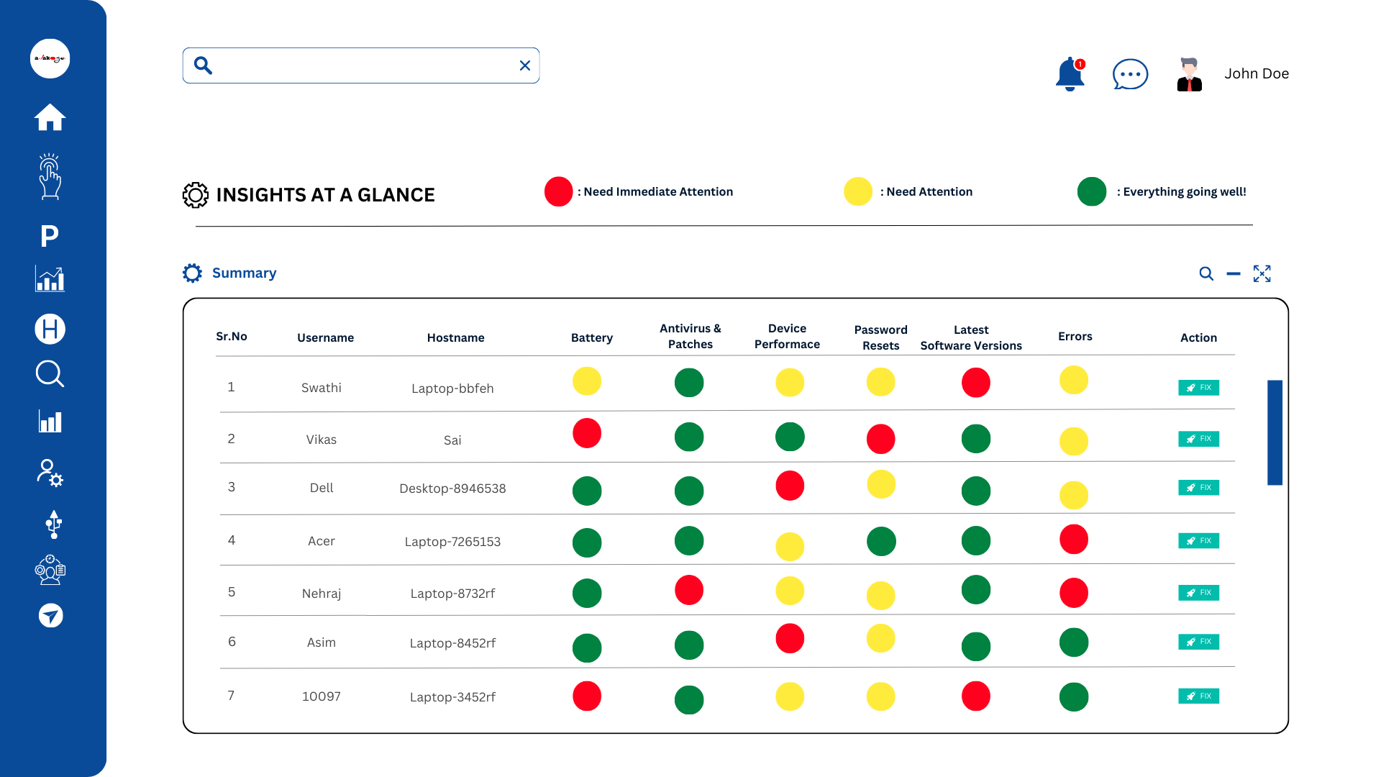
Task: Click FIX button for Asim row
Action: (x=1198, y=642)
